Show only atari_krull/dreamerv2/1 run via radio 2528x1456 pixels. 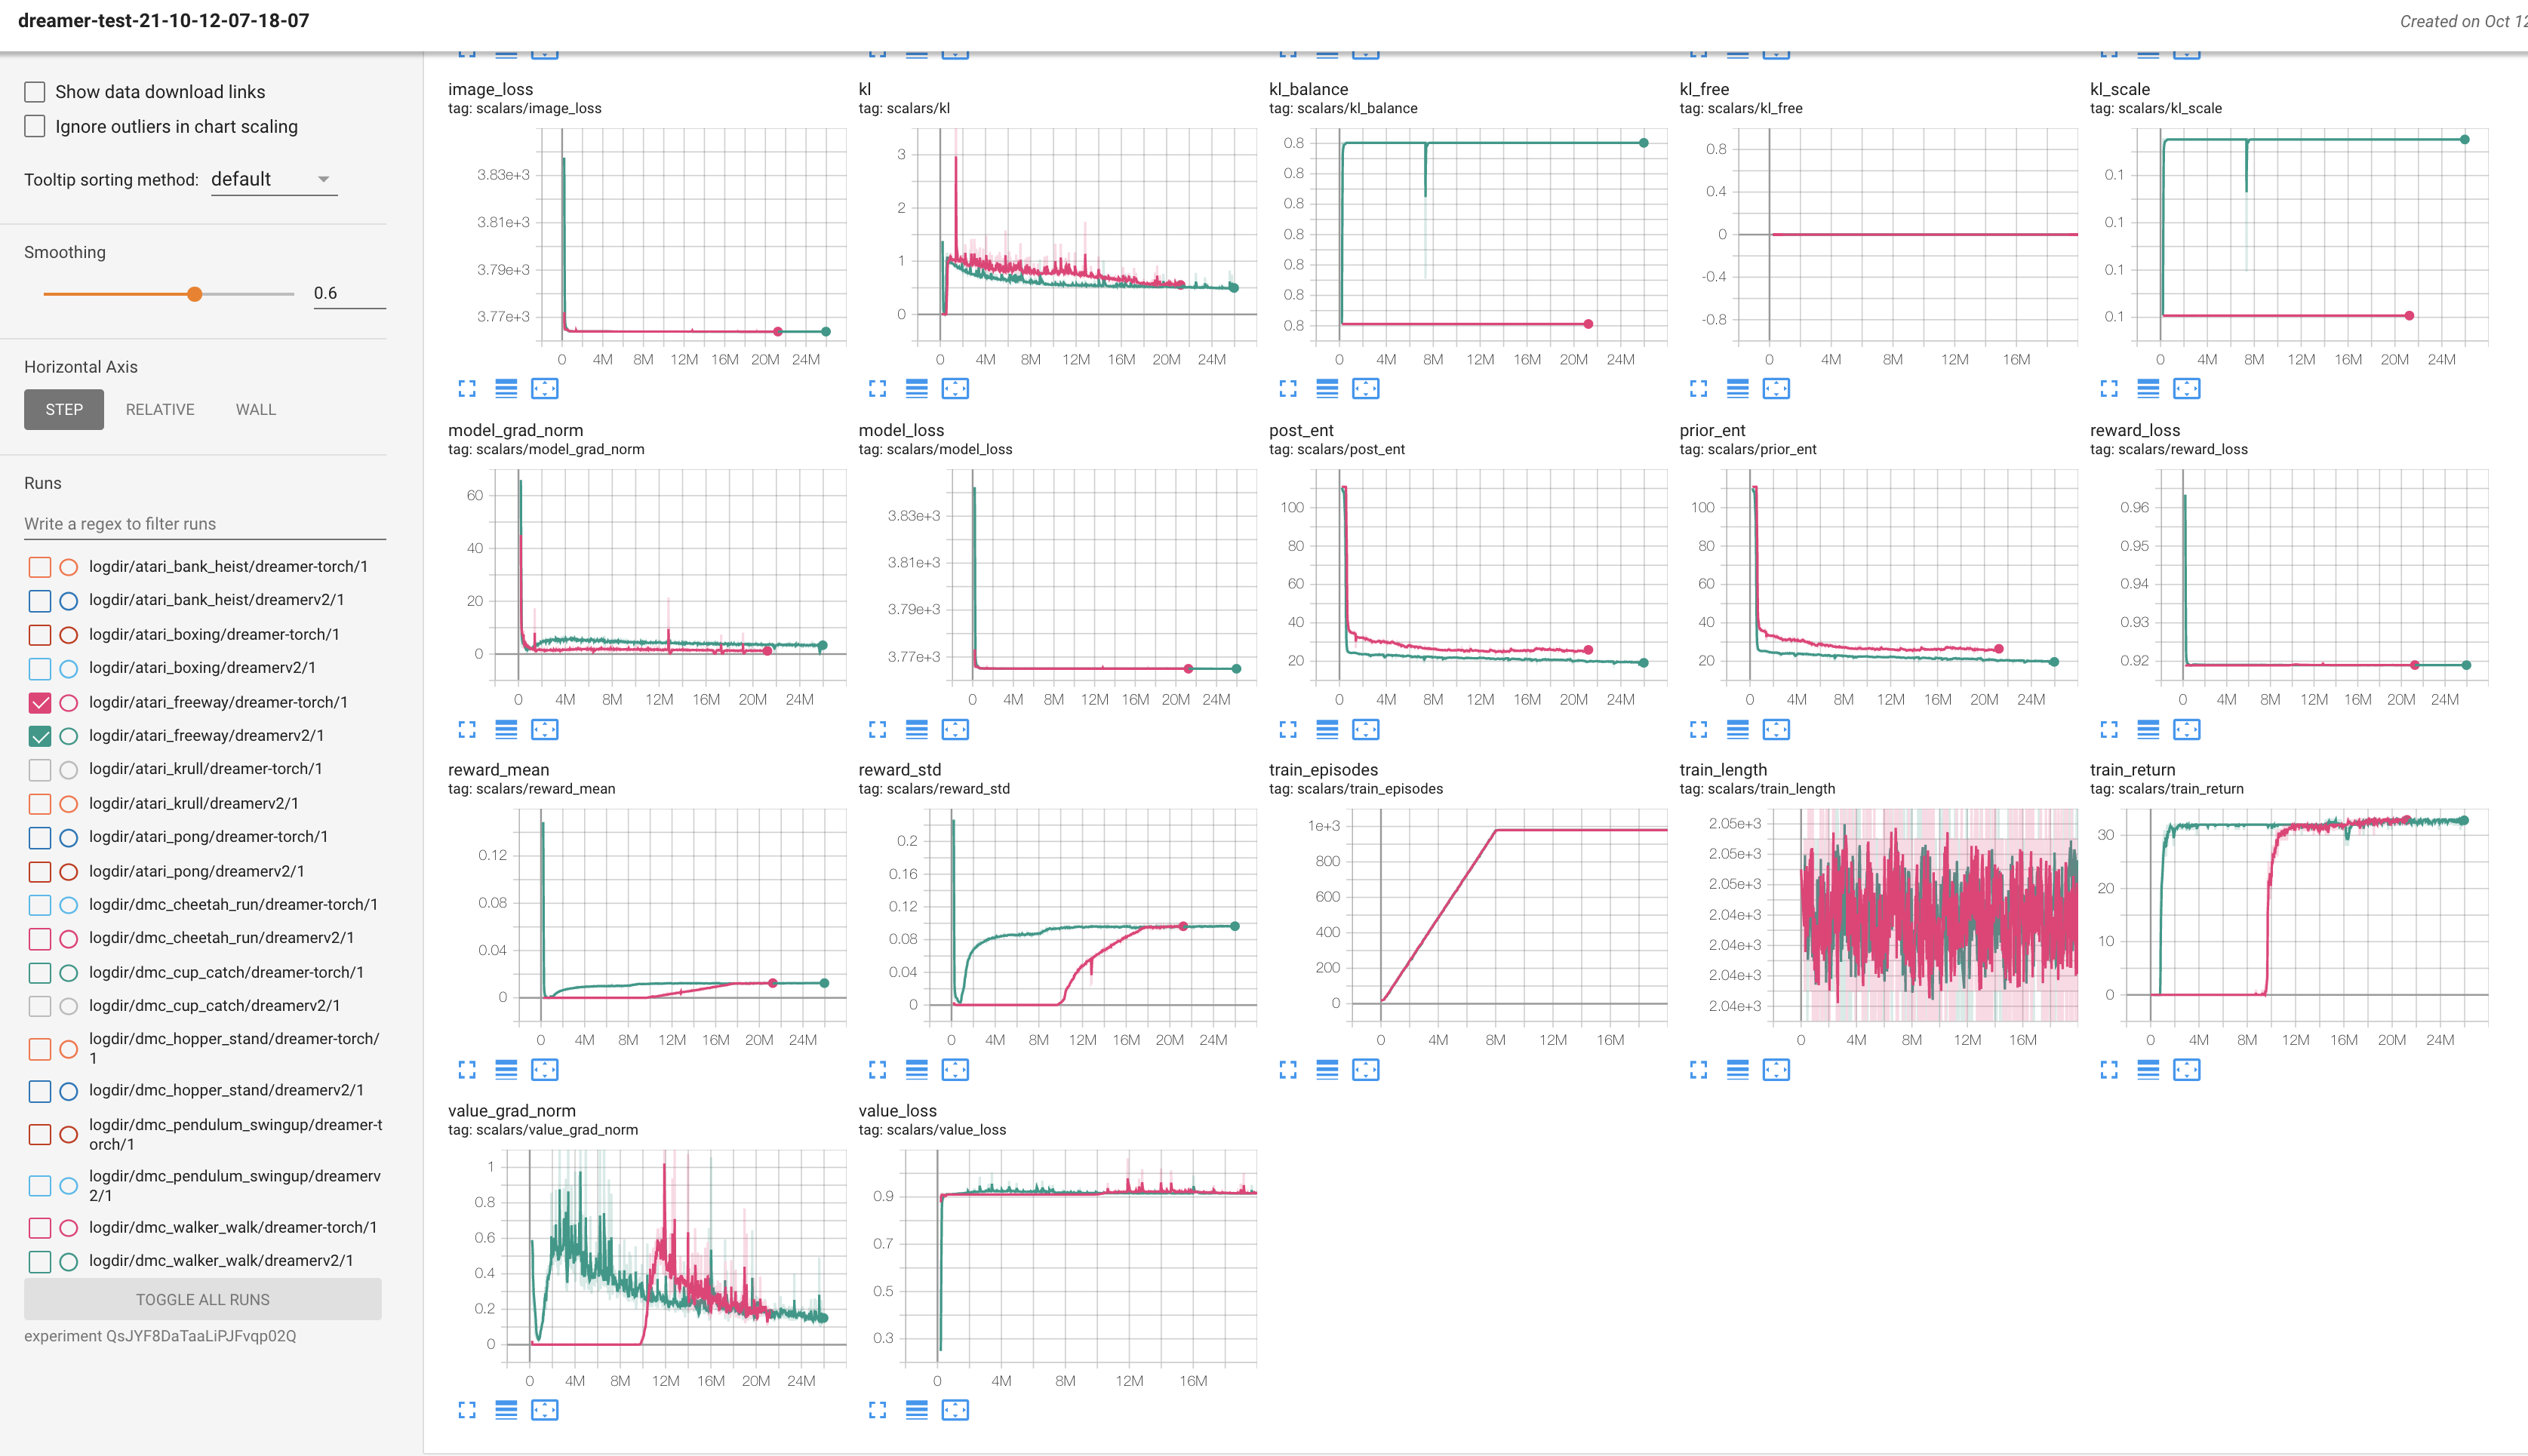coord(69,804)
